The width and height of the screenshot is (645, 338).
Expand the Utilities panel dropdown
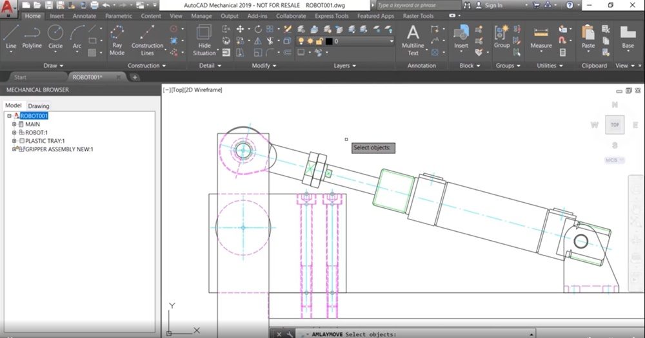[x=550, y=65]
